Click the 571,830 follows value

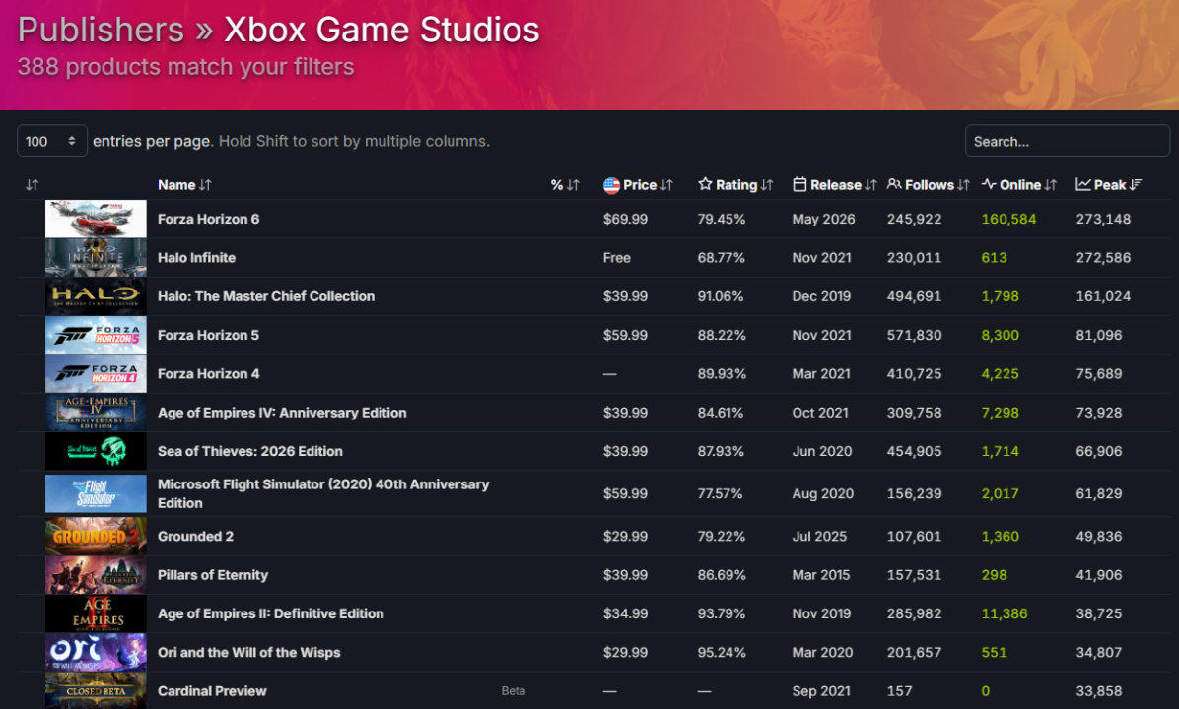tap(915, 335)
